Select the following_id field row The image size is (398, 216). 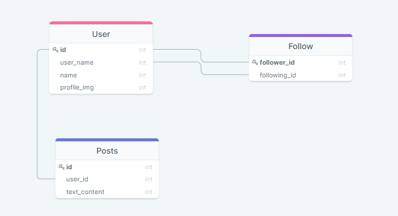[x=301, y=75]
